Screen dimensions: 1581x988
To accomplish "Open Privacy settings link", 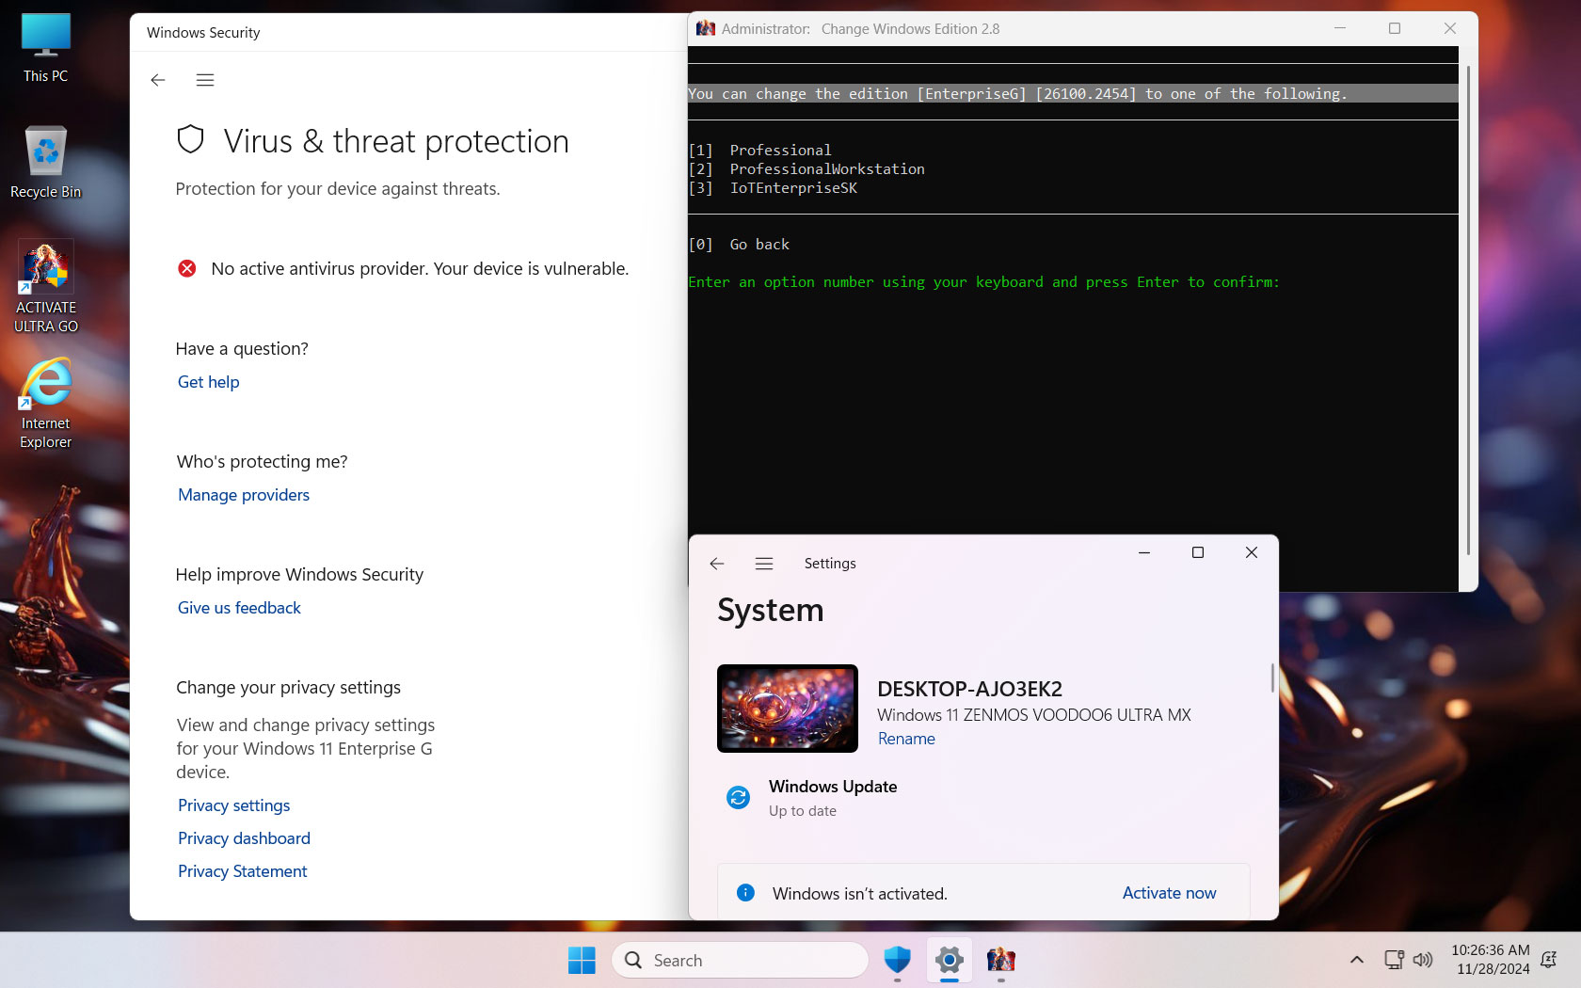I will 234,805.
